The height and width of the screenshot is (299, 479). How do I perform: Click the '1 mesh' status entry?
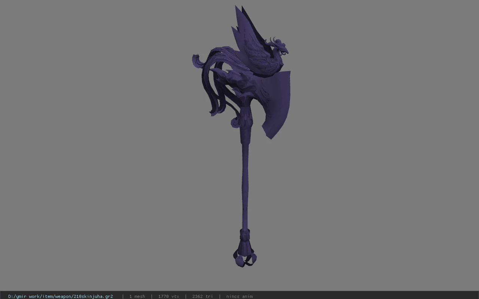tap(137, 296)
